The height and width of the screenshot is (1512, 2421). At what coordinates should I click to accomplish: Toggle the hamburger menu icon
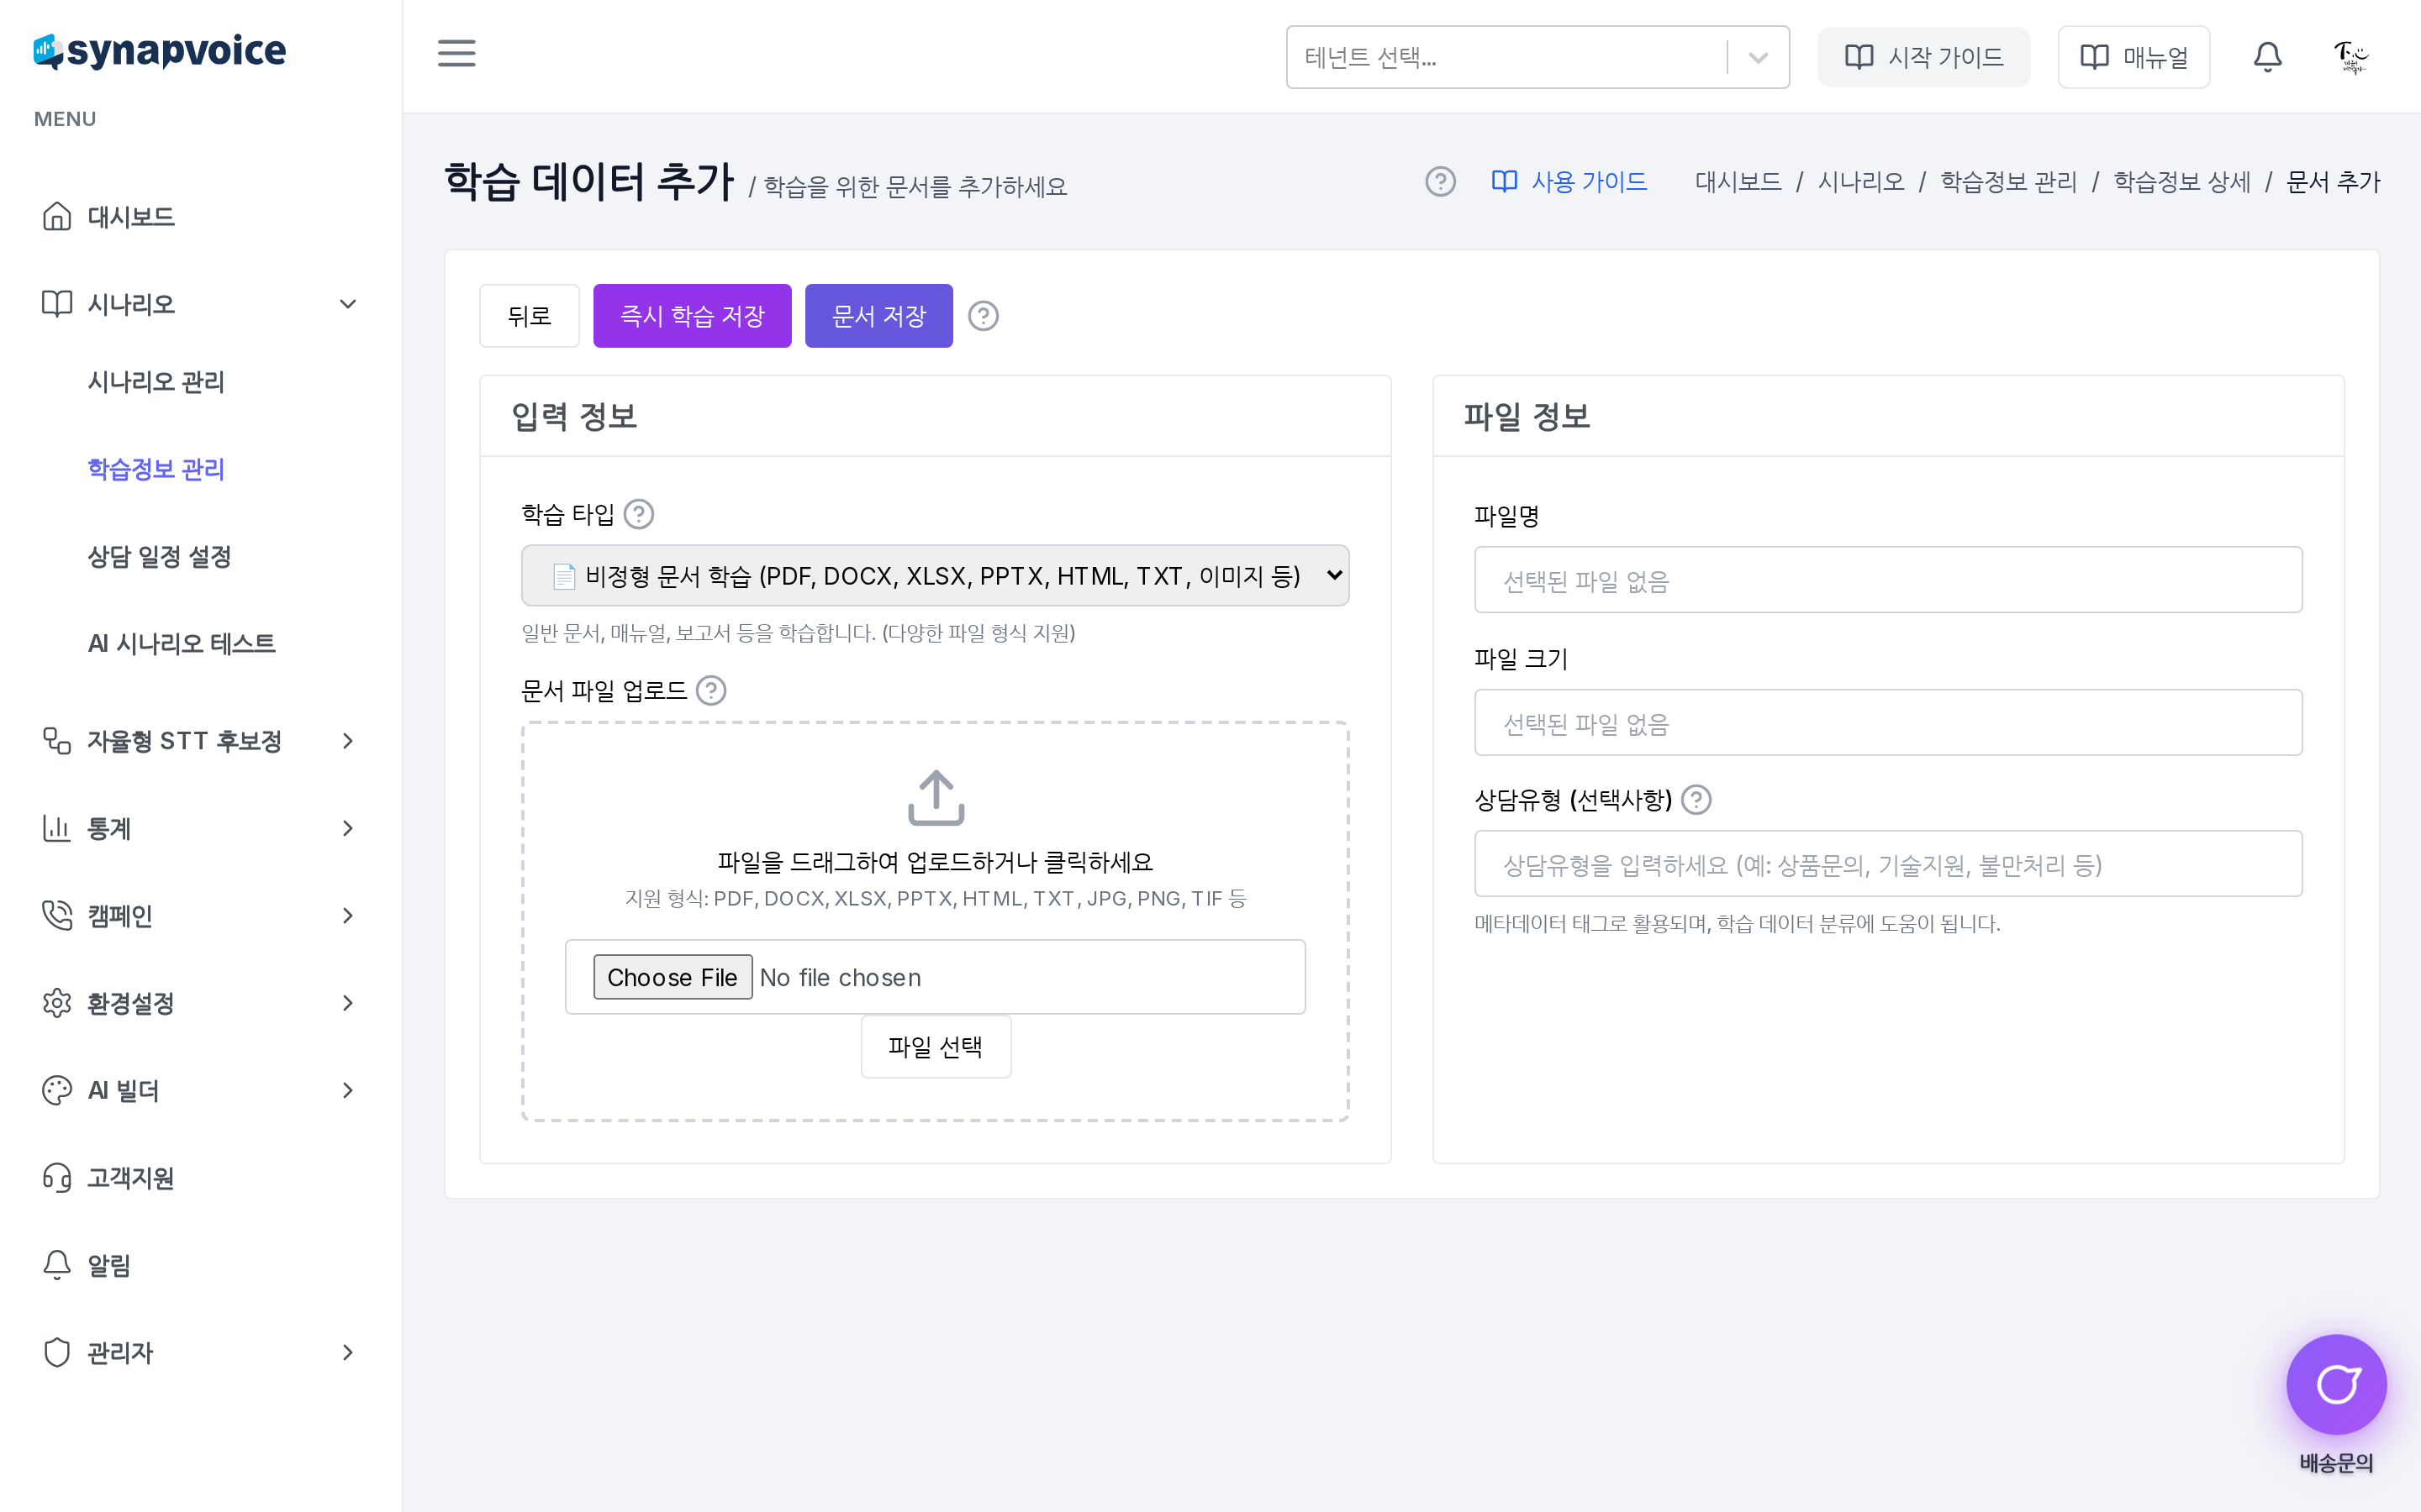coord(456,54)
